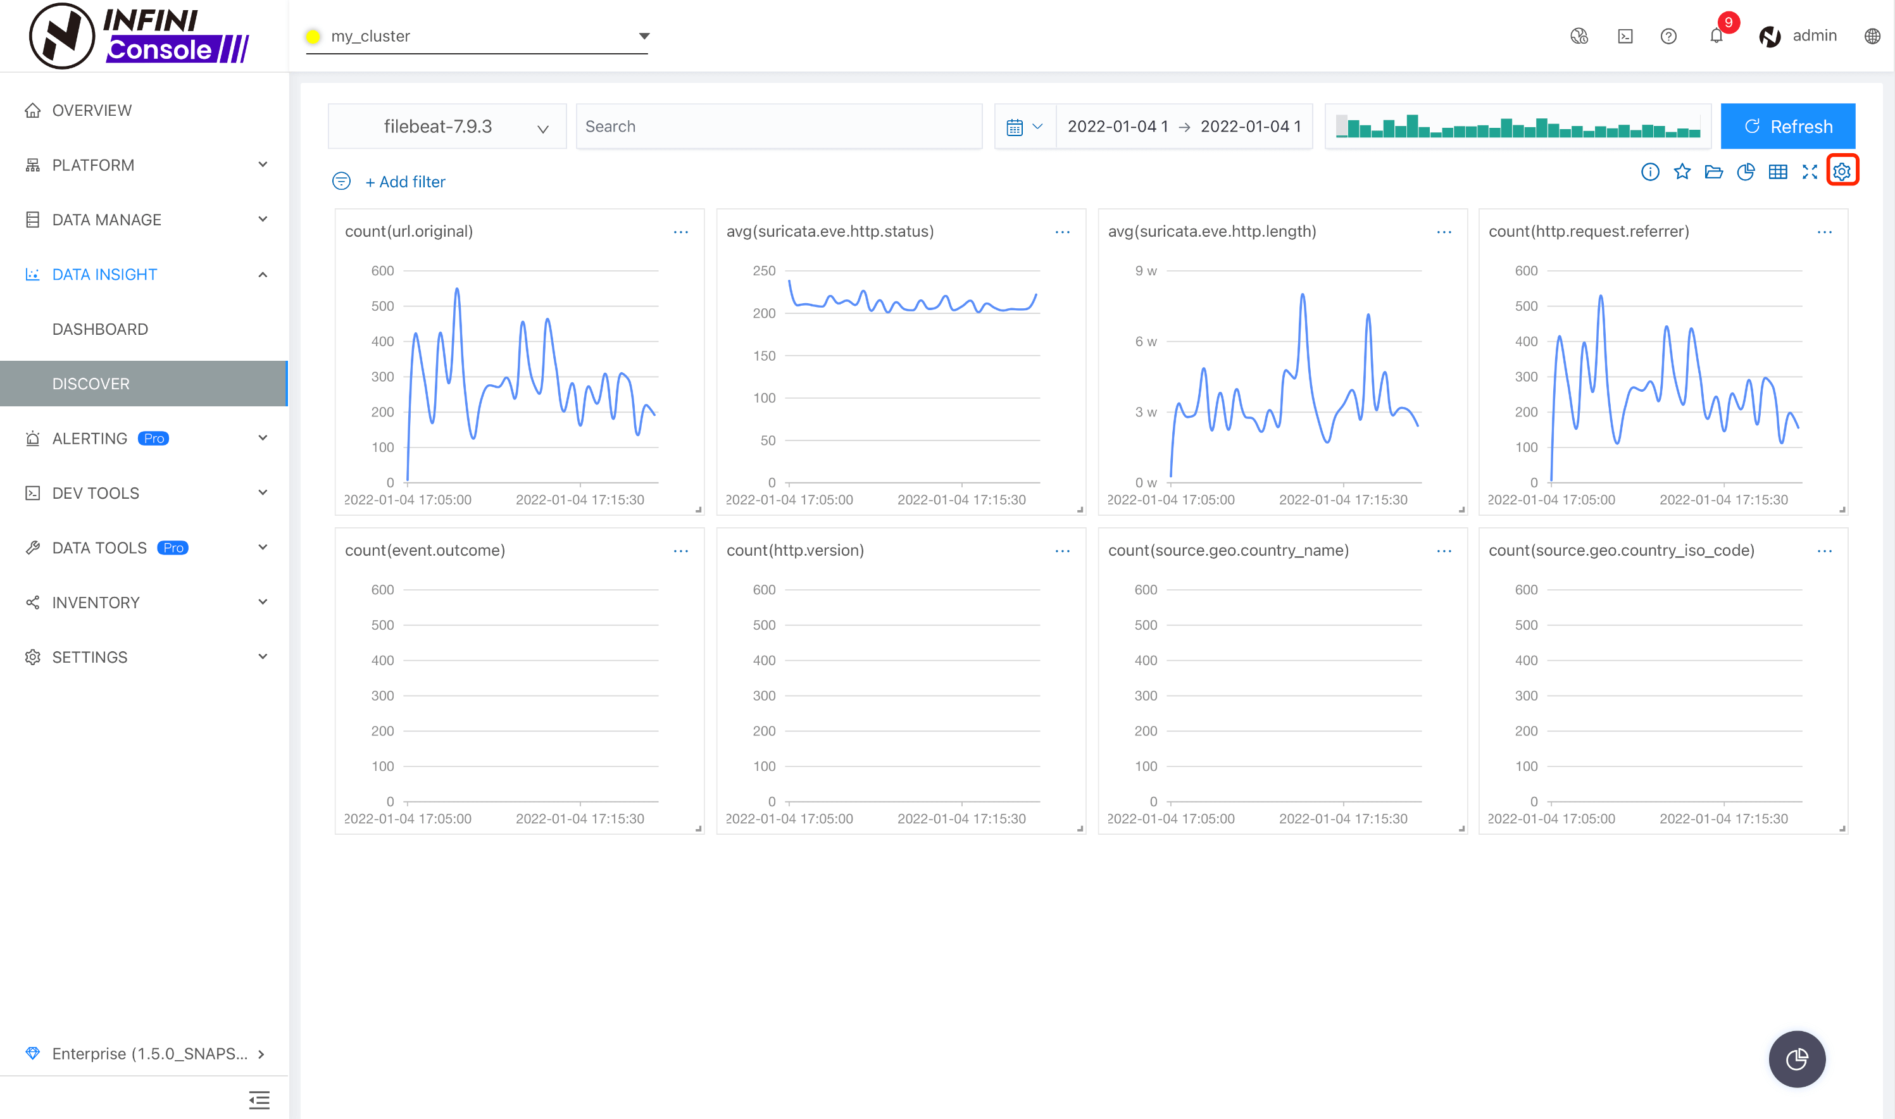This screenshot has width=1895, height=1119.
Task: Click the filter circle icon beside Add filter
Action: (342, 181)
